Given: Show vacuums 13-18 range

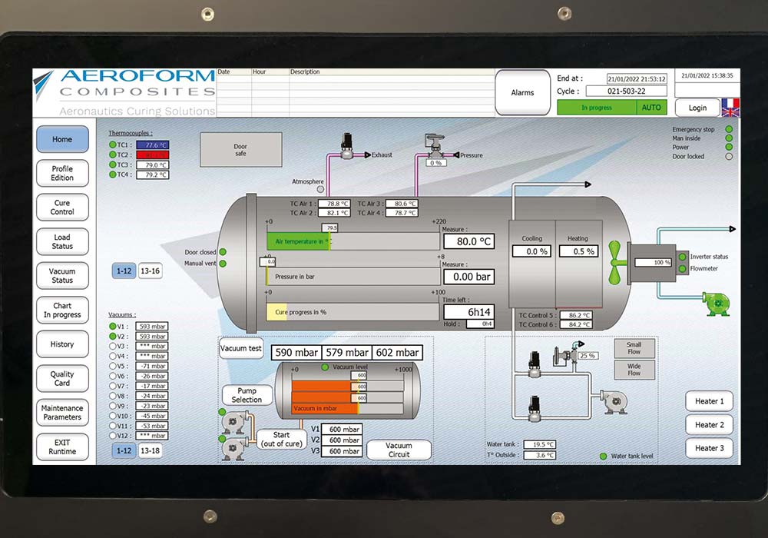Looking at the screenshot, I should [x=151, y=450].
